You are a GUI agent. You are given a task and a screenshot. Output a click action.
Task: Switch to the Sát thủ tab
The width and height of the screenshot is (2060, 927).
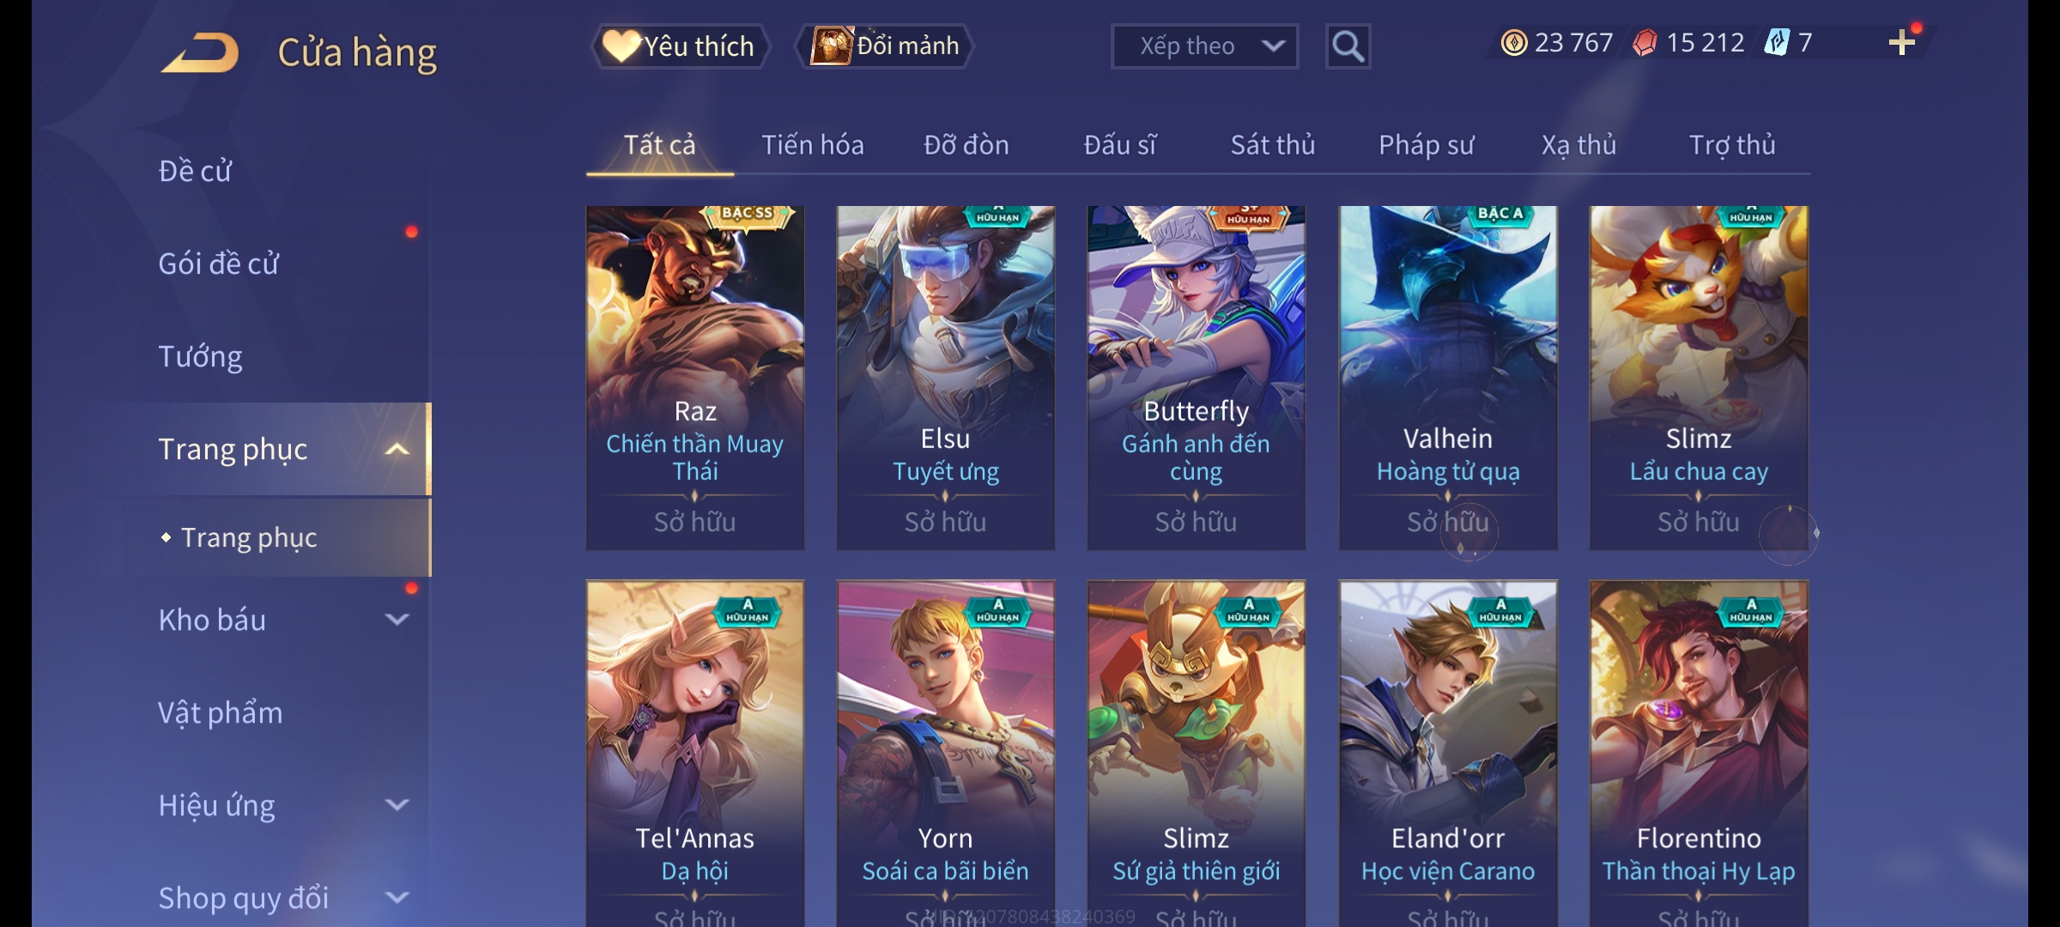(x=1273, y=145)
